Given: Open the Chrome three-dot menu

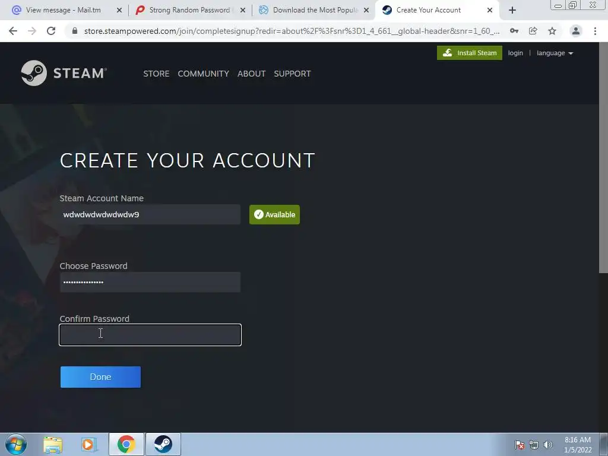Looking at the screenshot, I should 595,31.
